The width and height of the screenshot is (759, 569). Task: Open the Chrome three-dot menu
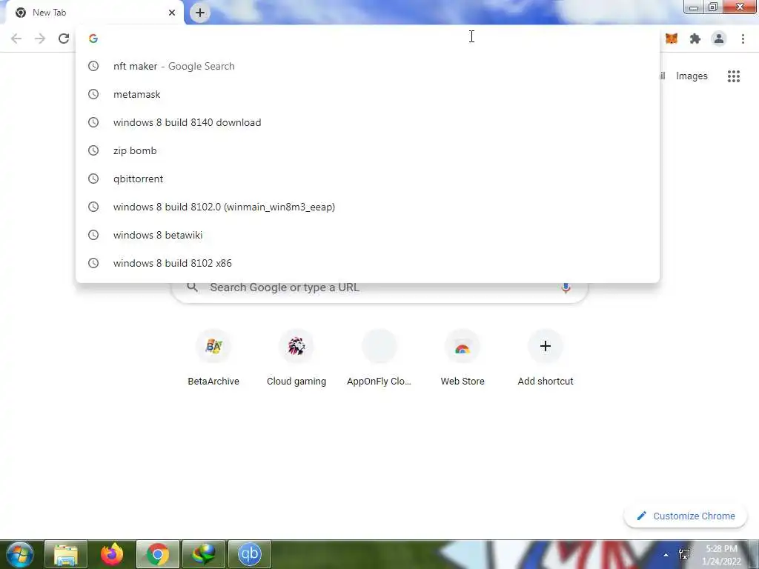pos(743,39)
